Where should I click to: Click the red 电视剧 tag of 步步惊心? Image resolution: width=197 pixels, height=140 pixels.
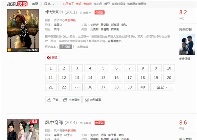(x=99, y=12)
